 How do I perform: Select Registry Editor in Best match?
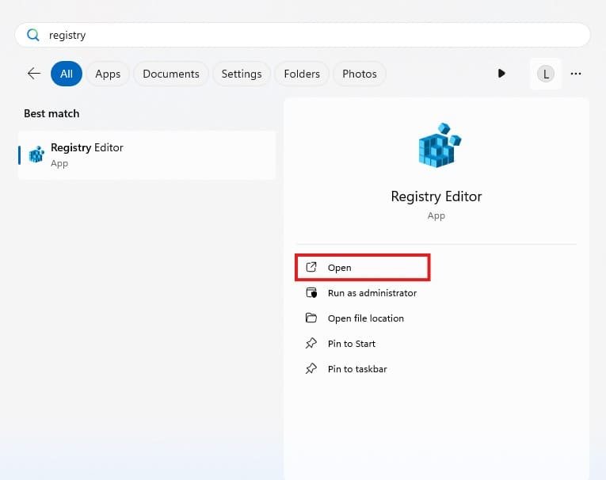(x=147, y=155)
